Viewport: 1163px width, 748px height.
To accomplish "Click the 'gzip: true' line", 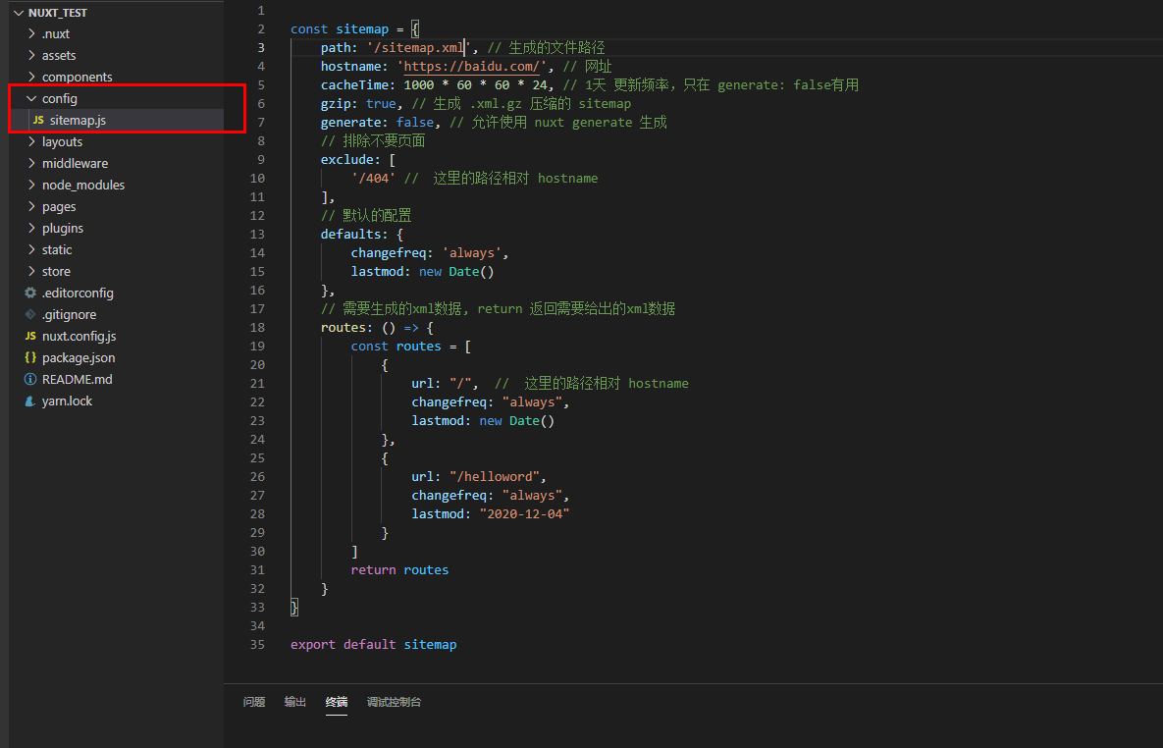I will [x=361, y=103].
